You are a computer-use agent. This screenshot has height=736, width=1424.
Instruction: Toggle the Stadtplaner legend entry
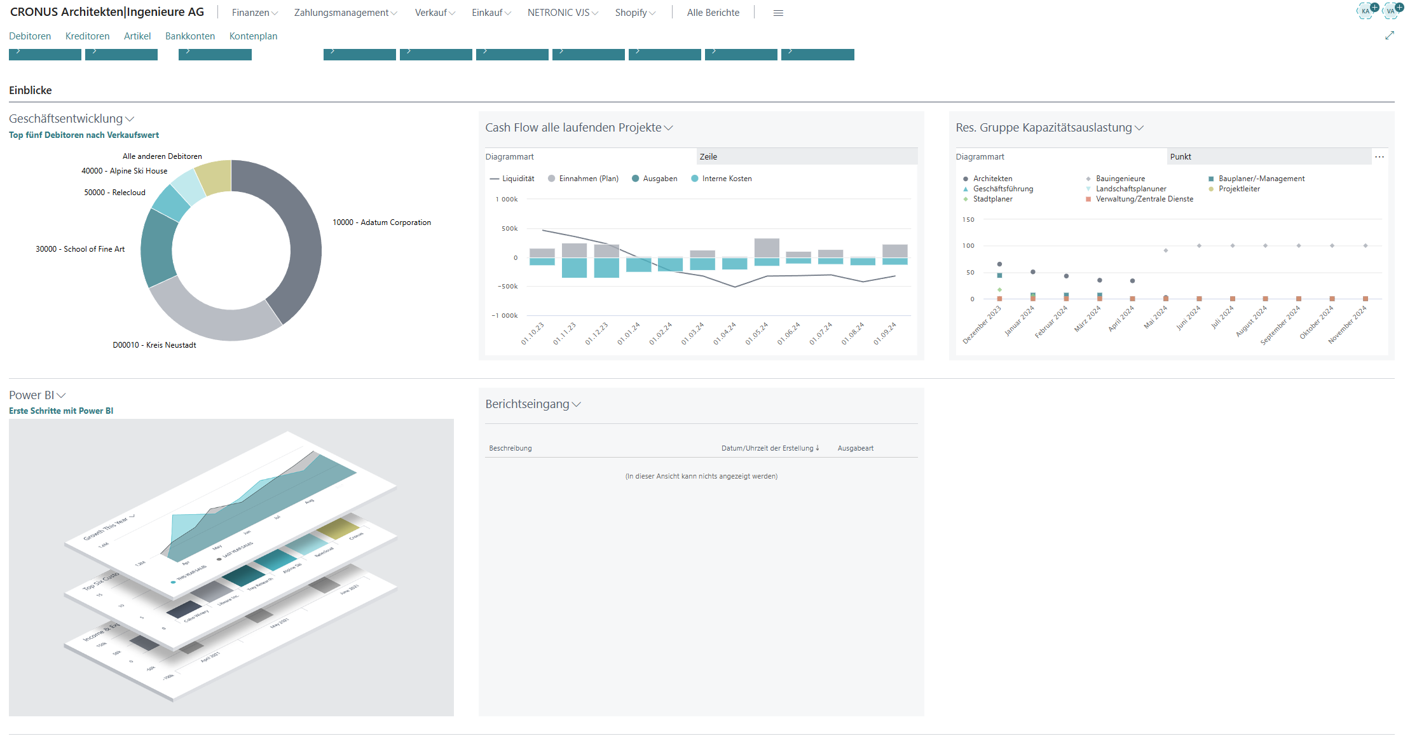(x=988, y=199)
